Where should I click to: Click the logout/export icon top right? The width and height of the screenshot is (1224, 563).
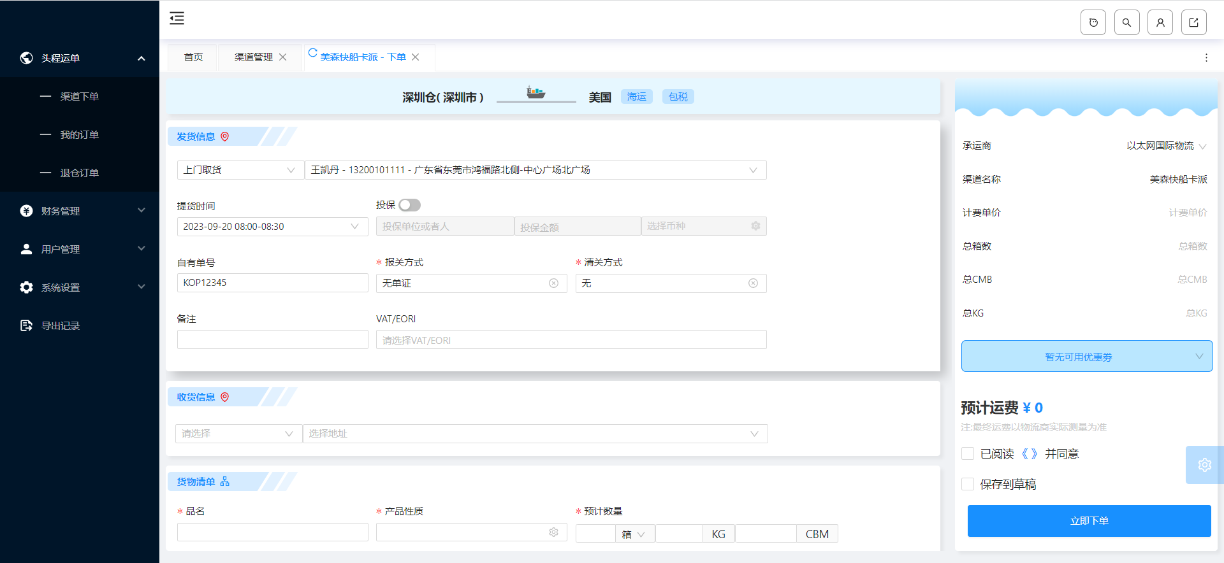click(x=1194, y=22)
